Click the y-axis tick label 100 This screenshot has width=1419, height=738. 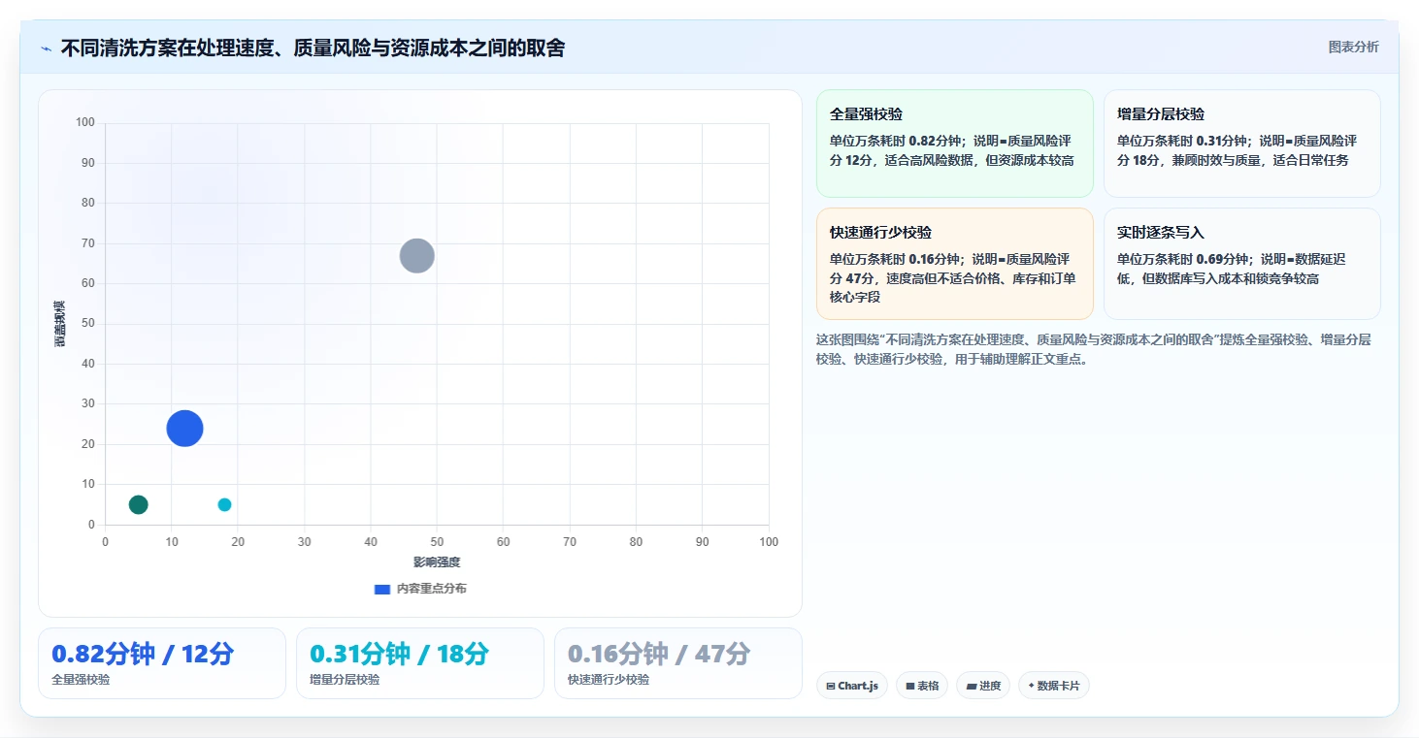point(85,122)
